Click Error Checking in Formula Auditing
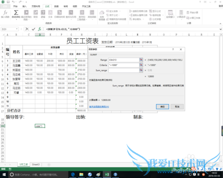 pos(155,15)
